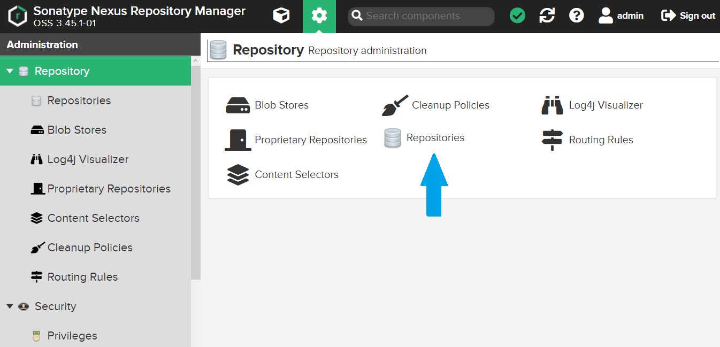Image resolution: width=720 pixels, height=347 pixels.
Task: Open Repositories in the sidebar
Action: (95, 101)
